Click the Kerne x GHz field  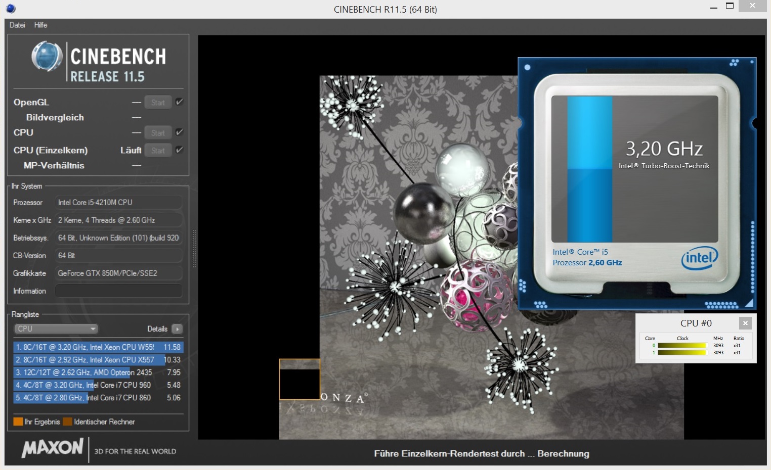point(118,220)
